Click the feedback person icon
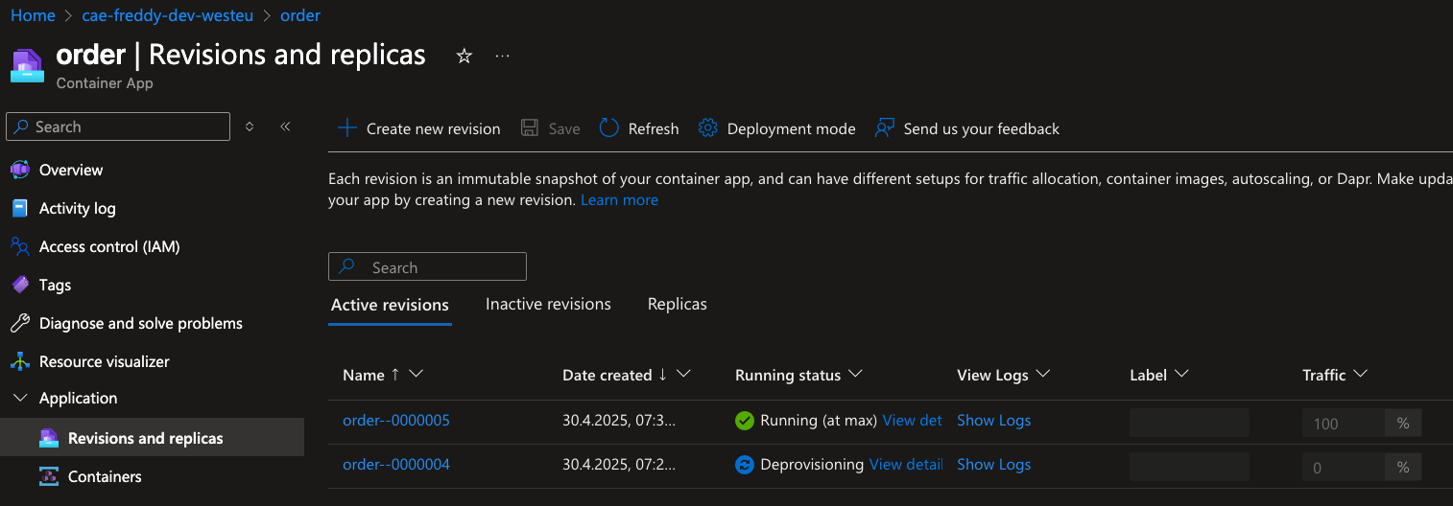 [885, 128]
